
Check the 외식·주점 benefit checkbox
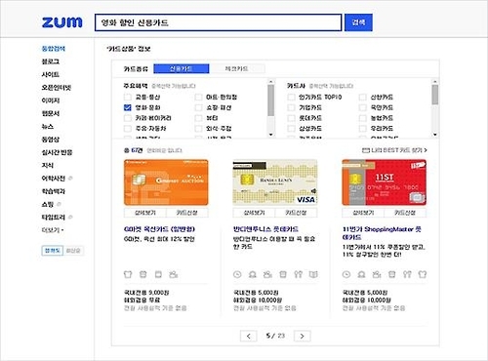(198, 128)
